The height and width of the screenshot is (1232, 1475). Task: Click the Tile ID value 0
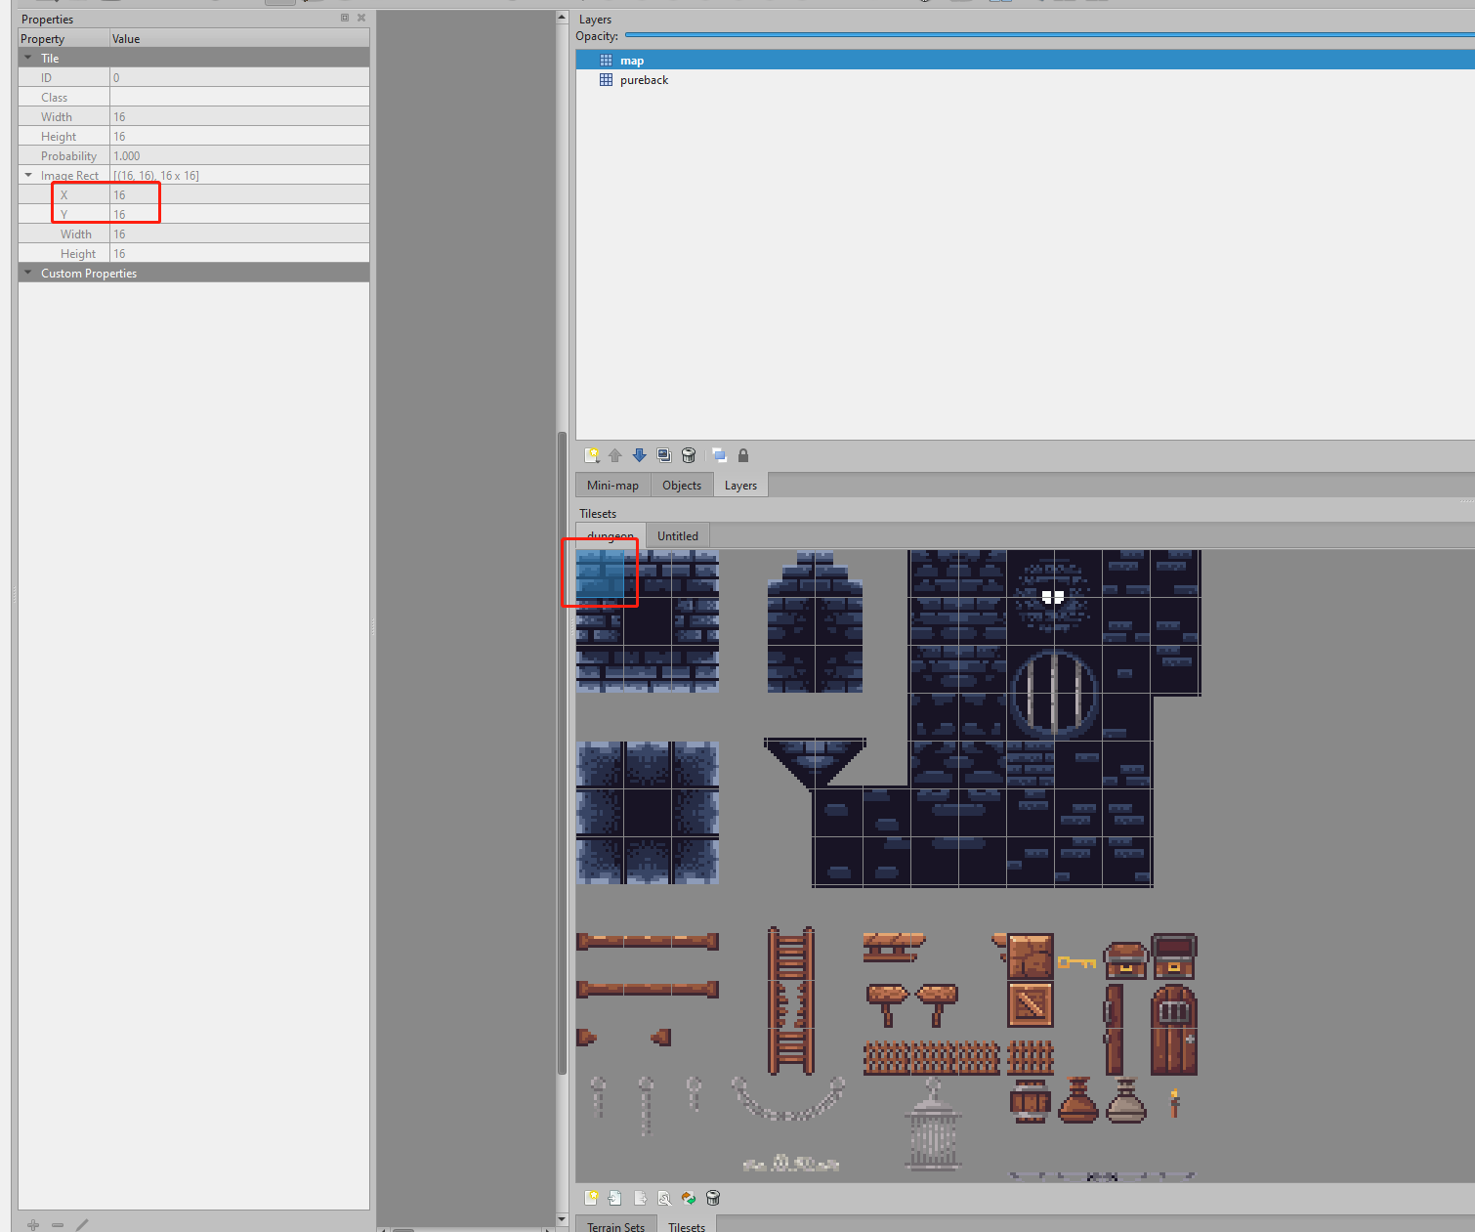[x=239, y=77]
